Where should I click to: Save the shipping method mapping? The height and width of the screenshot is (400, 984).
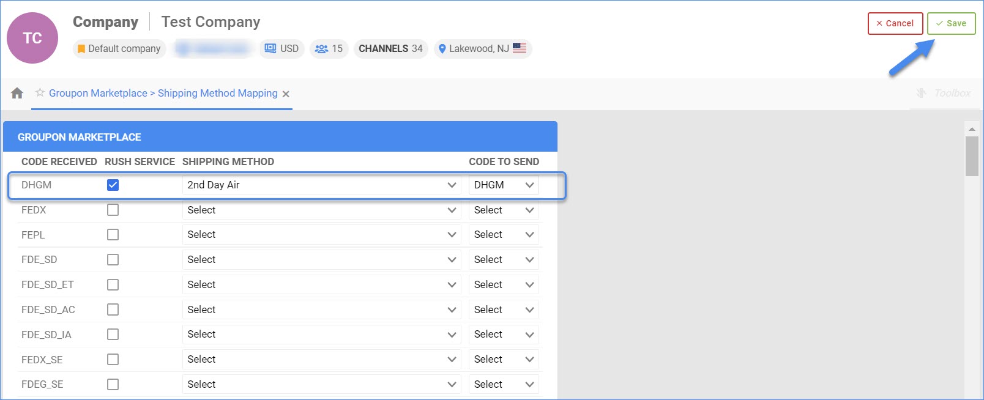(x=951, y=23)
